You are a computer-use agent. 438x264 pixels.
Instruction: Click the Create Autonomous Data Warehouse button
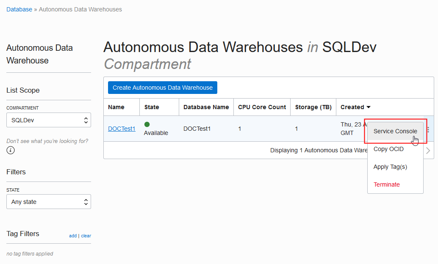[162, 88]
